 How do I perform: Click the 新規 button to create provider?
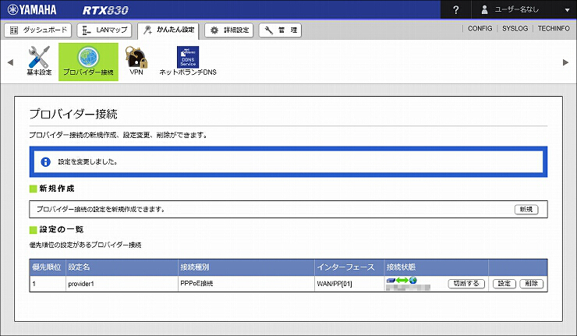[526, 210]
